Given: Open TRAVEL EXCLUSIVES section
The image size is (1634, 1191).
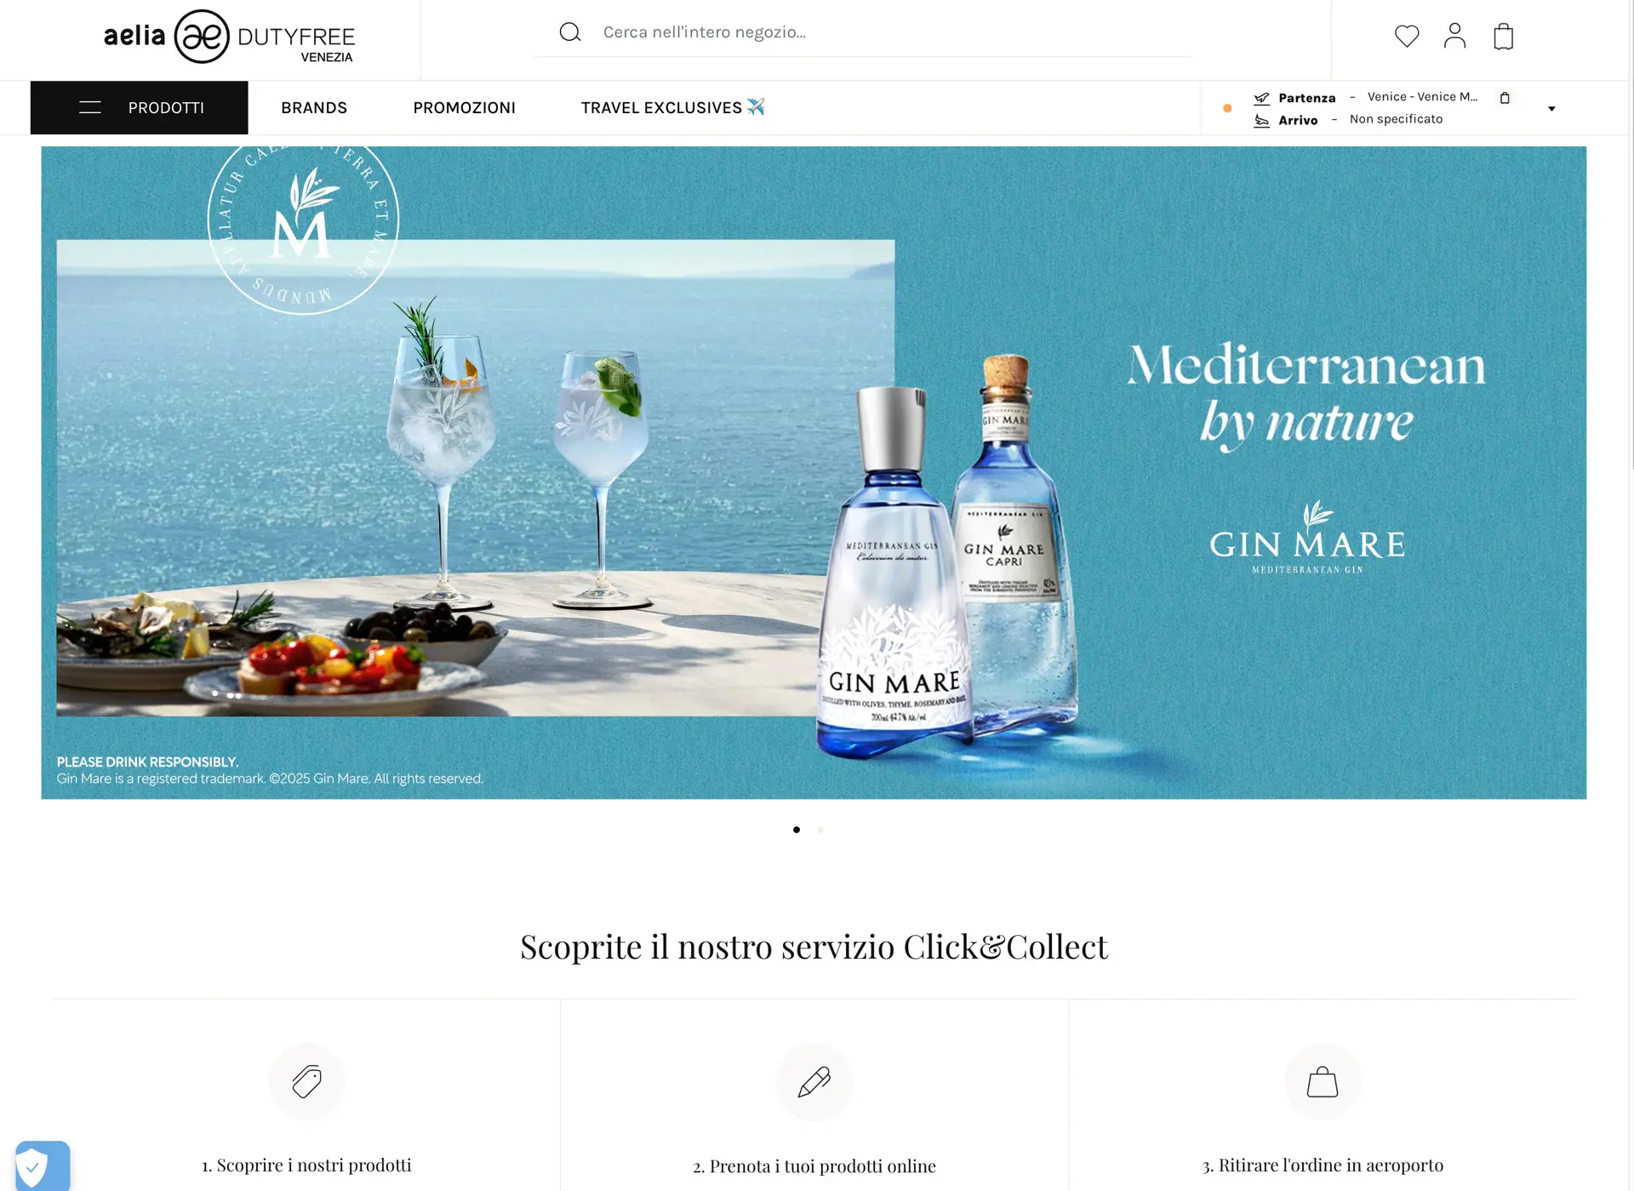Looking at the screenshot, I should click(672, 107).
